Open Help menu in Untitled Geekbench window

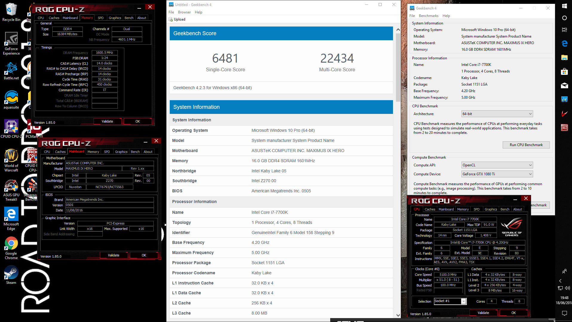pyautogui.click(x=198, y=12)
